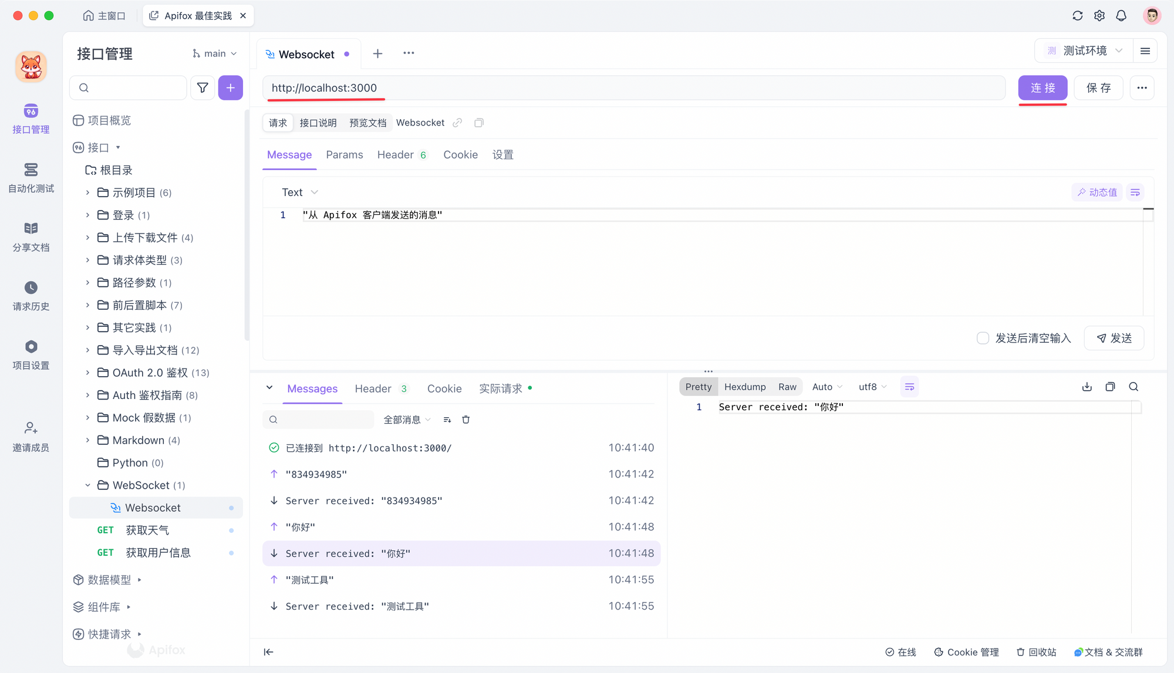Click the 保存 save button

[1098, 88]
